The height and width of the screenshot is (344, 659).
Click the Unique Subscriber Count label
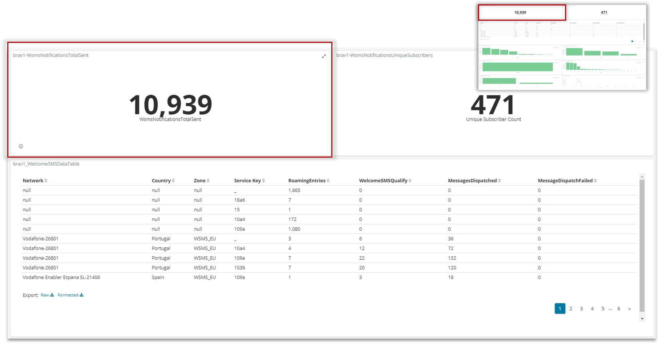tap(493, 119)
